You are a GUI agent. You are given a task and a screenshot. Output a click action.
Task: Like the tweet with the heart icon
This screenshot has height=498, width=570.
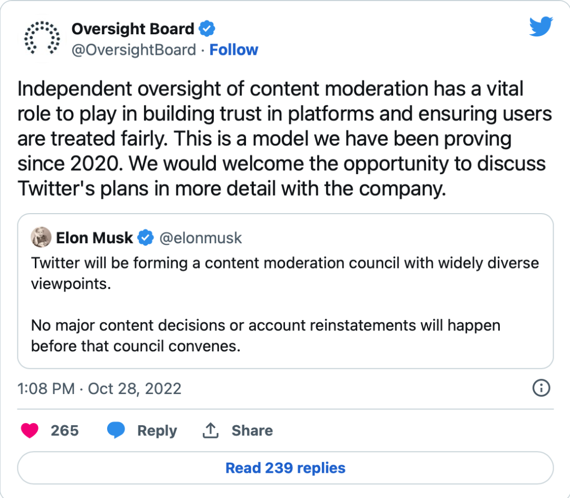[x=30, y=430]
